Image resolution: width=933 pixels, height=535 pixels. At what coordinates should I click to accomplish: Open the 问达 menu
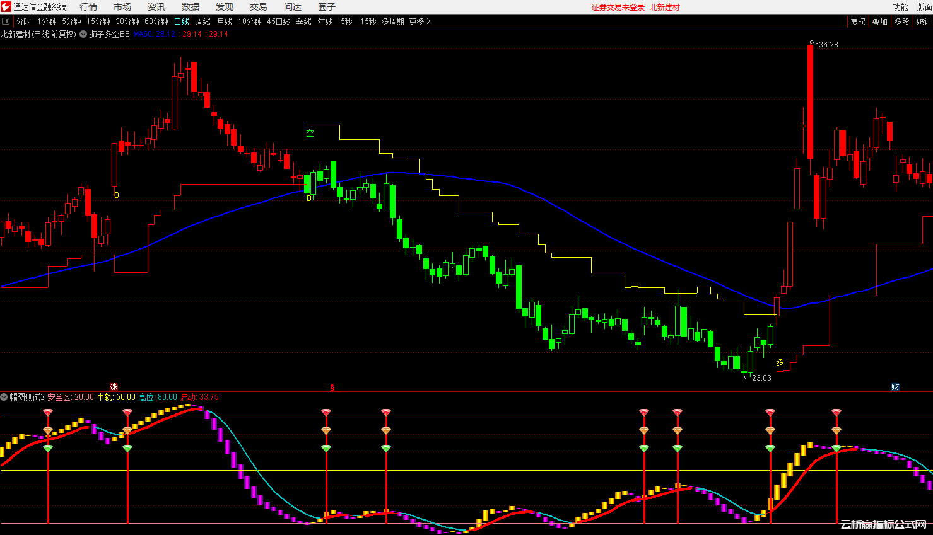[x=293, y=7]
